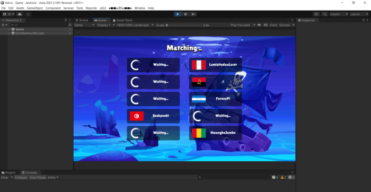
Task: Click the Play button
Action: [178, 14]
